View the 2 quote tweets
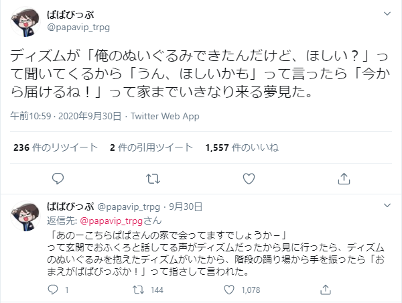The image size is (402, 303). 151,147
